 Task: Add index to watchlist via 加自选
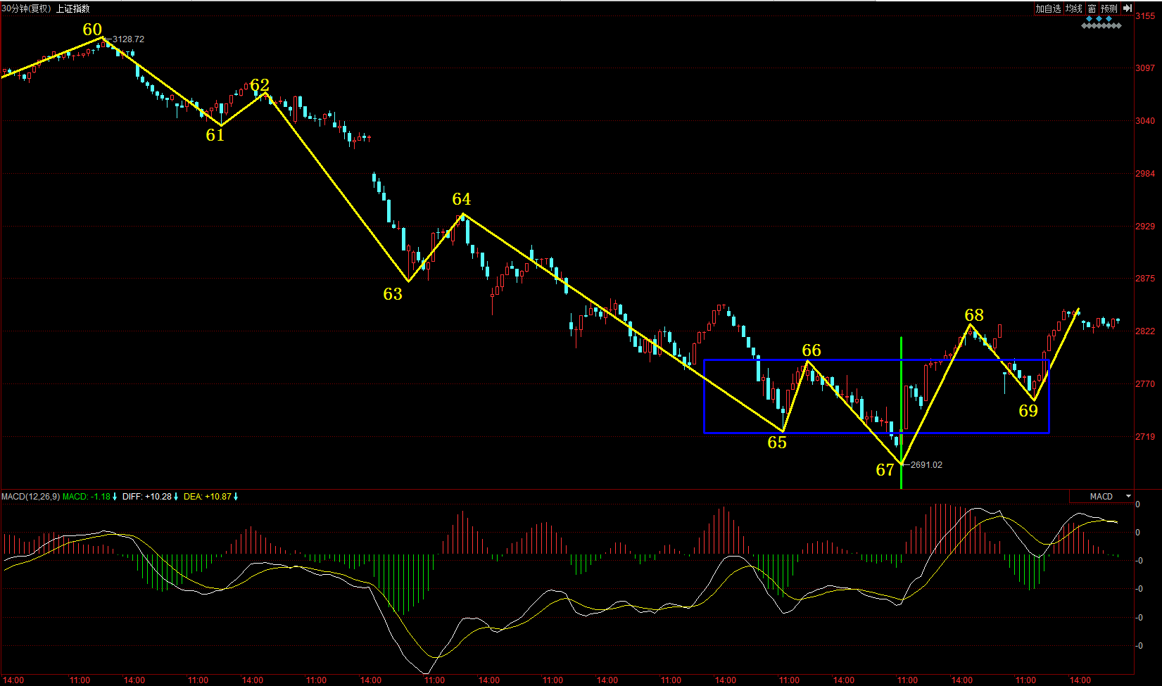pyautogui.click(x=1047, y=8)
